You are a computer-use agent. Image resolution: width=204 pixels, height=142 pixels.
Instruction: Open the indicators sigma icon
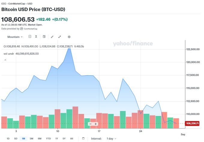coord(36,37)
